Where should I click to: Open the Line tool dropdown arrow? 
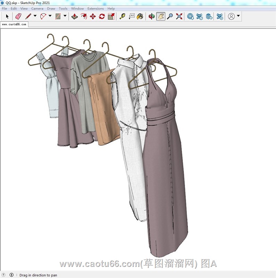click(x=35, y=16)
